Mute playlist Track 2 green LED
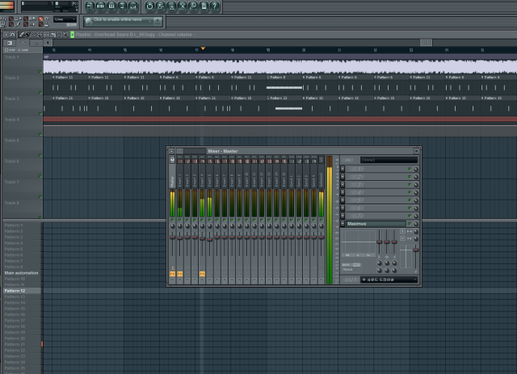Viewport: 517px width, 374px height. coord(40,93)
